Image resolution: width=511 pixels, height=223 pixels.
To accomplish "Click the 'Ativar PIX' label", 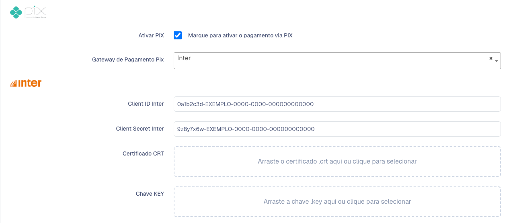I will (x=151, y=35).
